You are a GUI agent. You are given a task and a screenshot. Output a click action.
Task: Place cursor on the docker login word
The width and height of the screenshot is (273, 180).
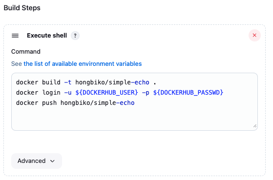(38, 93)
